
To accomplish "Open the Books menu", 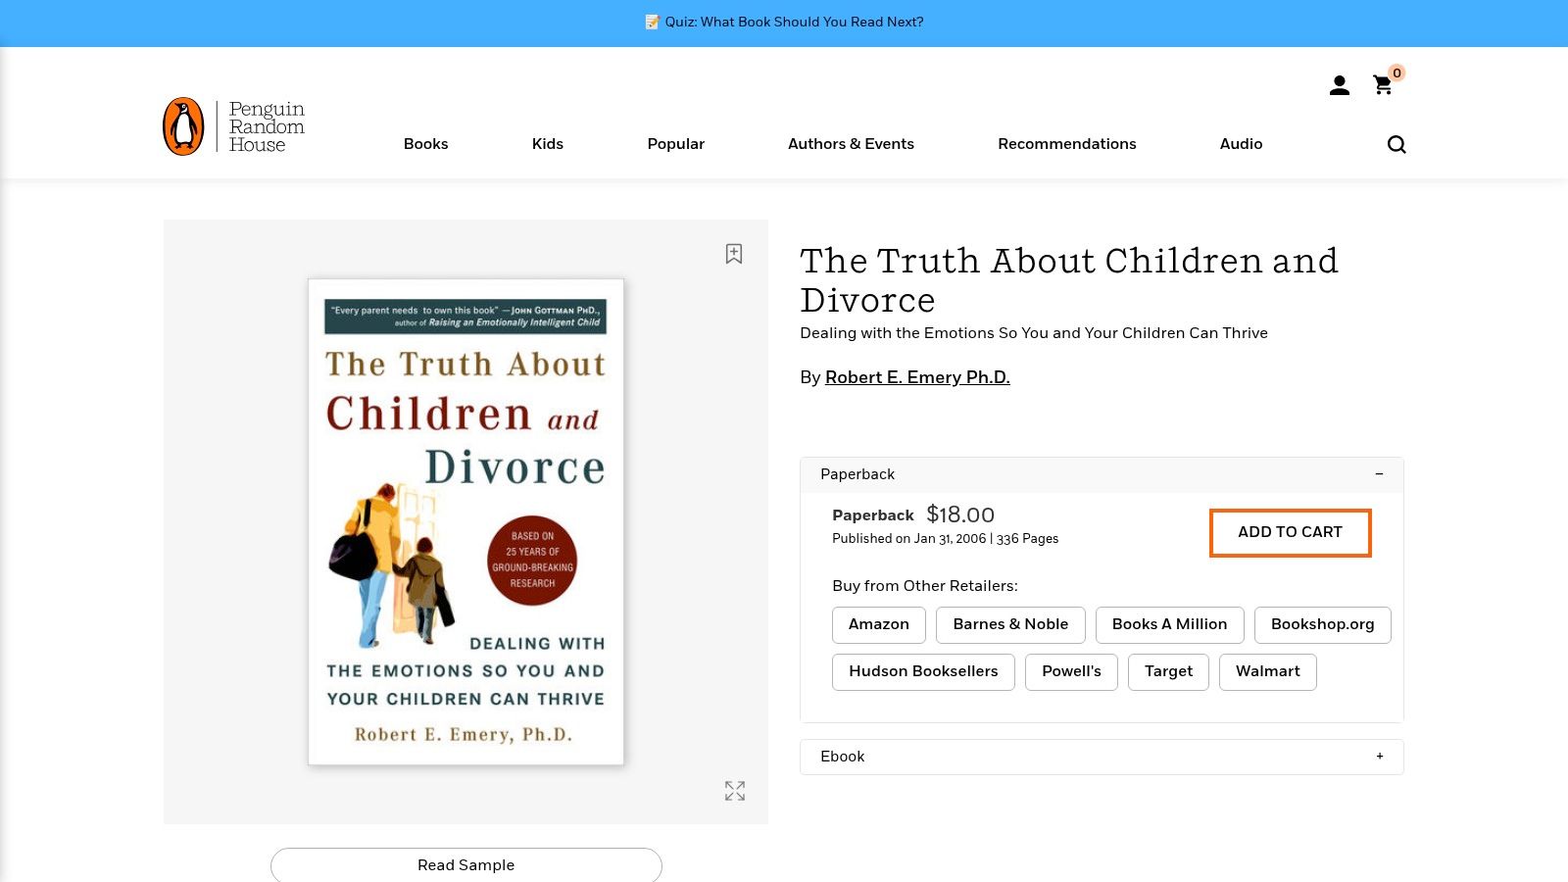I will point(425,144).
